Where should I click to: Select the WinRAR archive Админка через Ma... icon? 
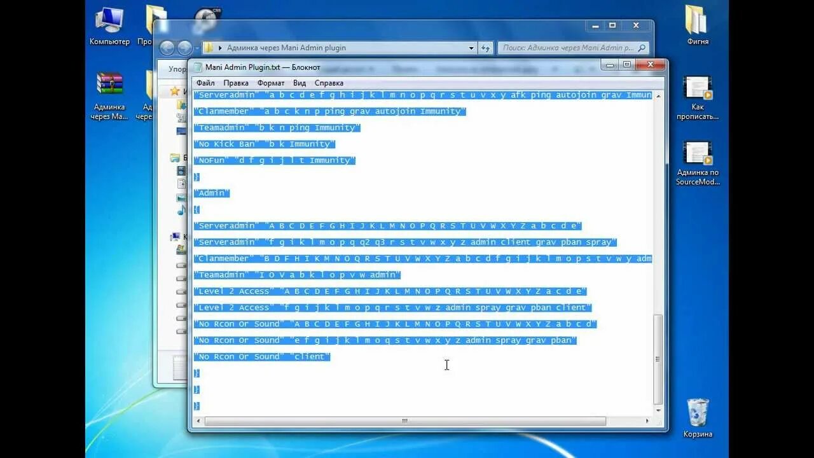pyautogui.click(x=109, y=96)
